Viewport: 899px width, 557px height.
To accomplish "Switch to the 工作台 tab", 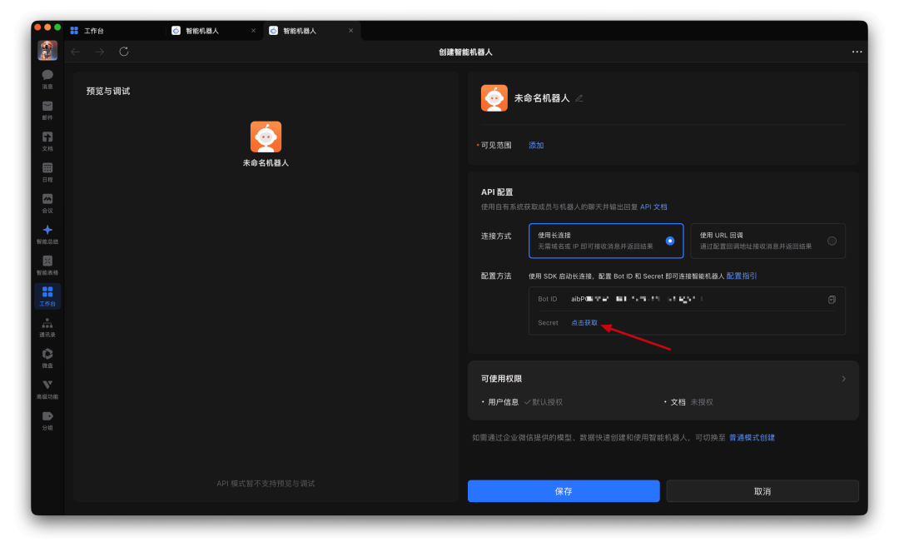I will point(92,30).
